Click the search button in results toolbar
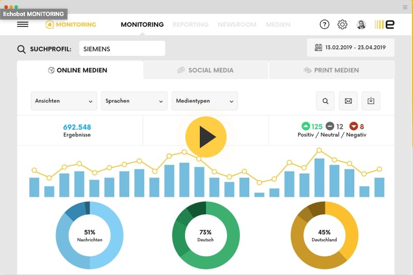This screenshot has width=413, height=275. point(325,101)
